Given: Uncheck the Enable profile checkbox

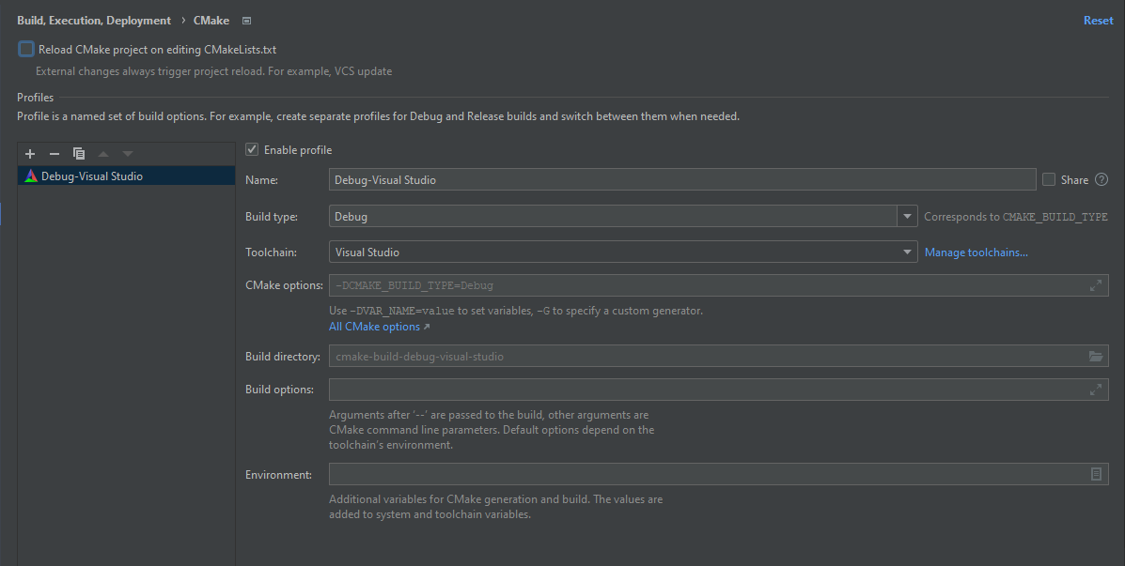Looking at the screenshot, I should pos(252,150).
